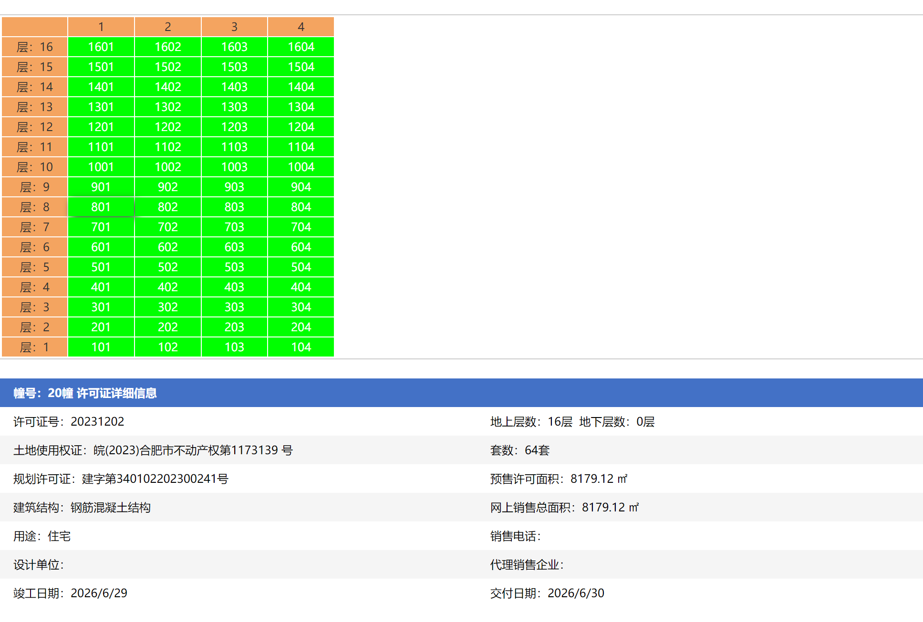
Task: Click unit 1101
Action: 101,147
